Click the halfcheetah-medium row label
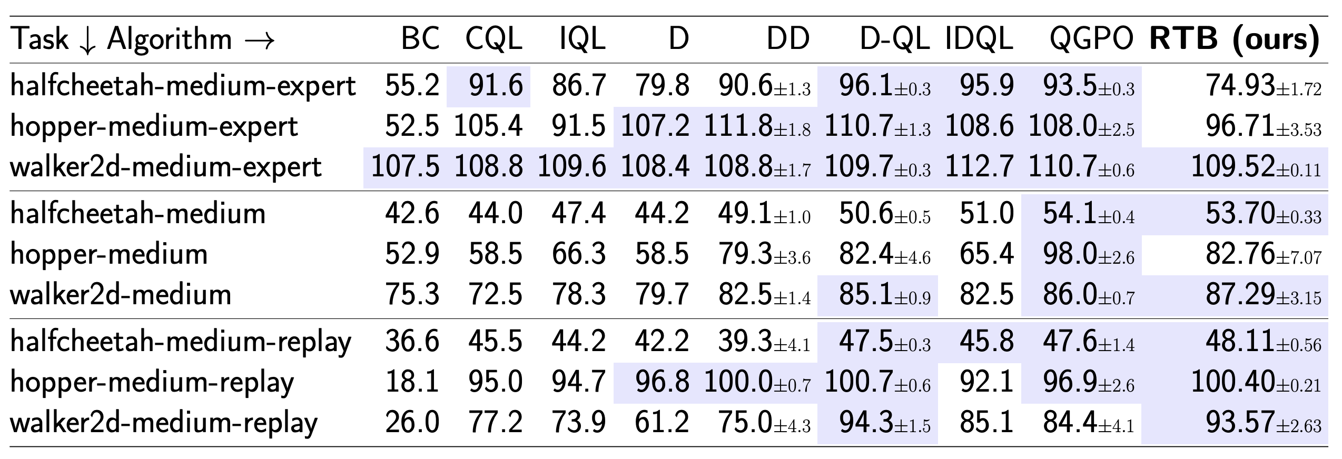The image size is (1342, 459). click(x=137, y=214)
